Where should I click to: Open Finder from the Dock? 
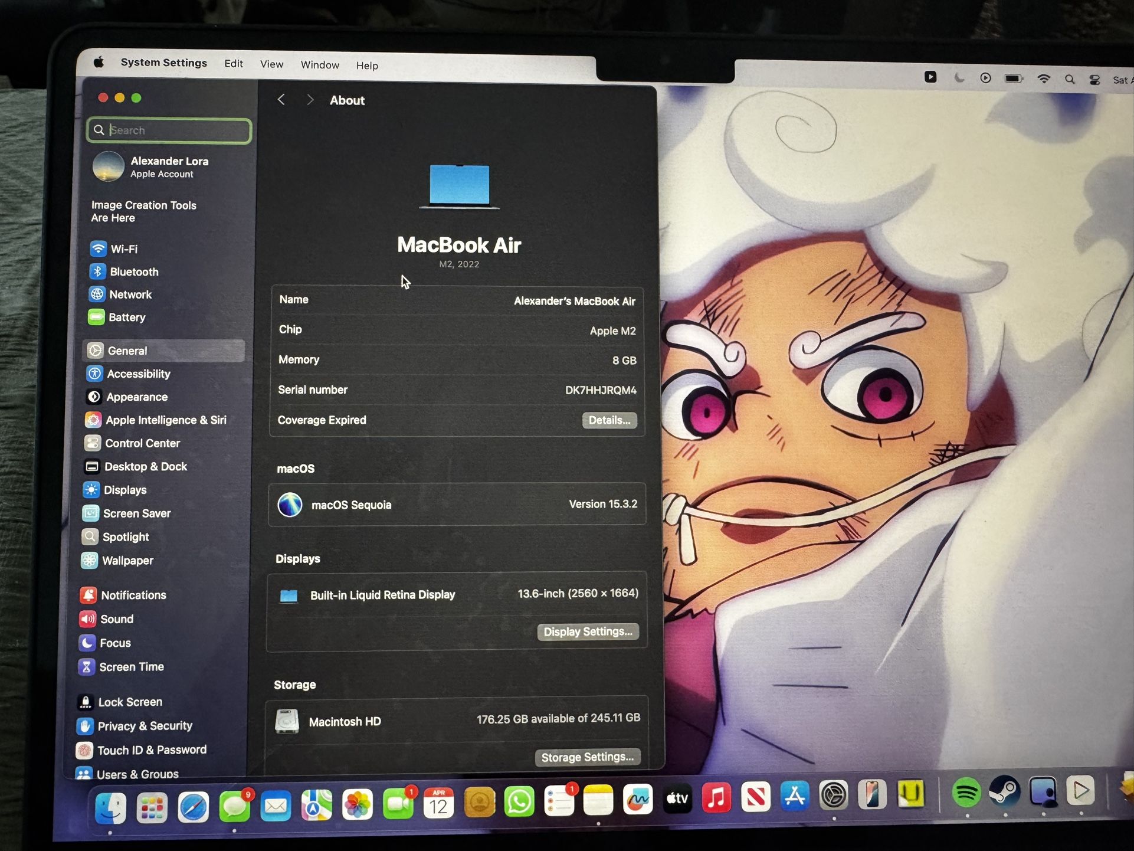[x=110, y=808]
